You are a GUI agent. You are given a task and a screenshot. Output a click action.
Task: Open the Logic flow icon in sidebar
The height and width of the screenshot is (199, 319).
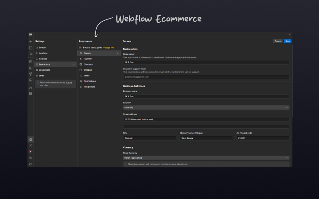[31, 88]
